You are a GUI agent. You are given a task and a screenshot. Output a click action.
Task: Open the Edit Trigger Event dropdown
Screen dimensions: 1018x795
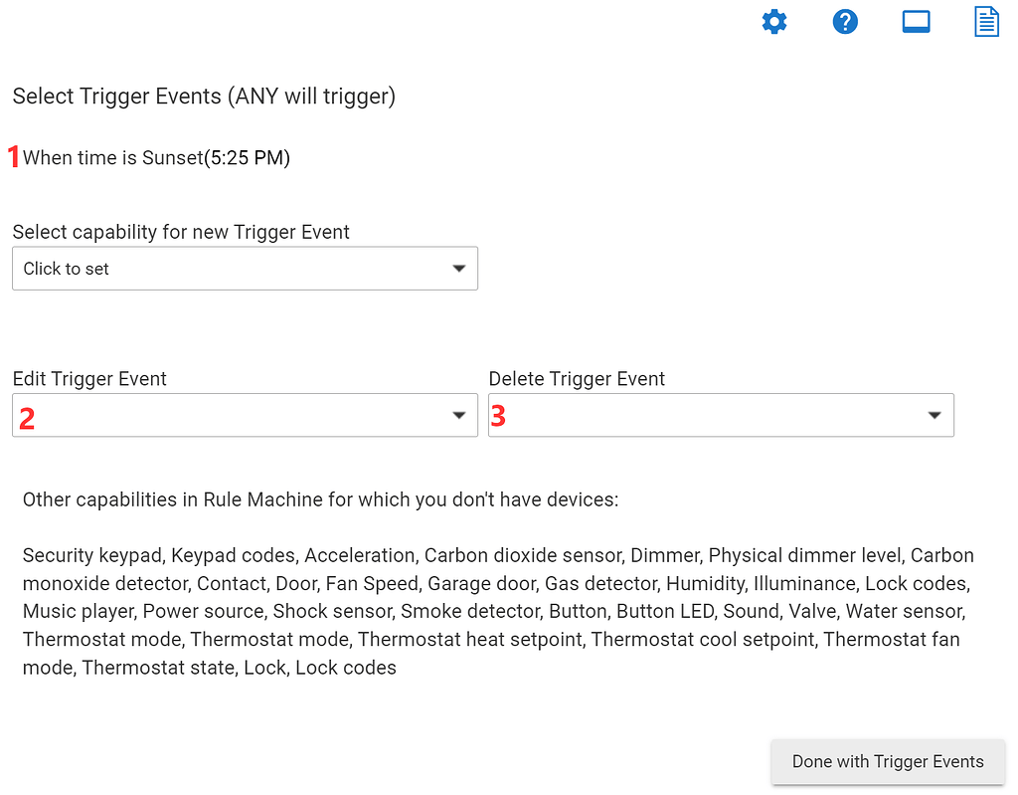[x=245, y=415]
